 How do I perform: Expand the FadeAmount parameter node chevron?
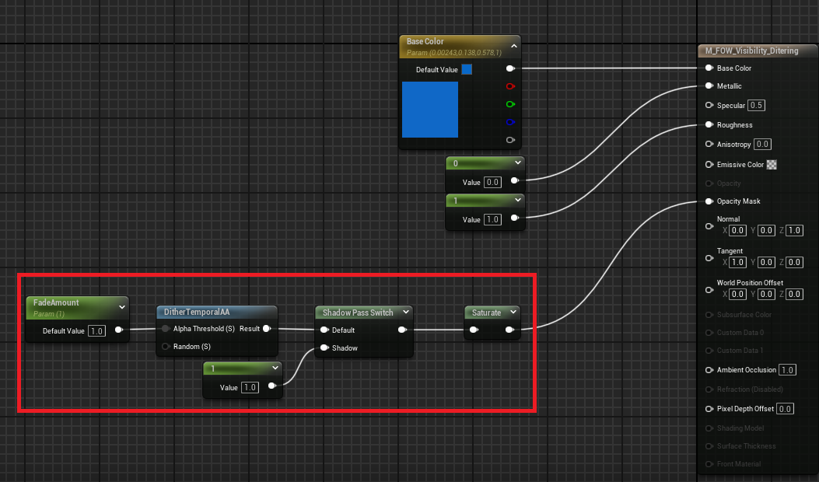tap(121, 307)
